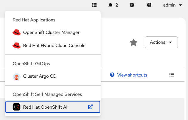Click the Argo CD mascot icon
188x120 pixels.
pos(16,77)
